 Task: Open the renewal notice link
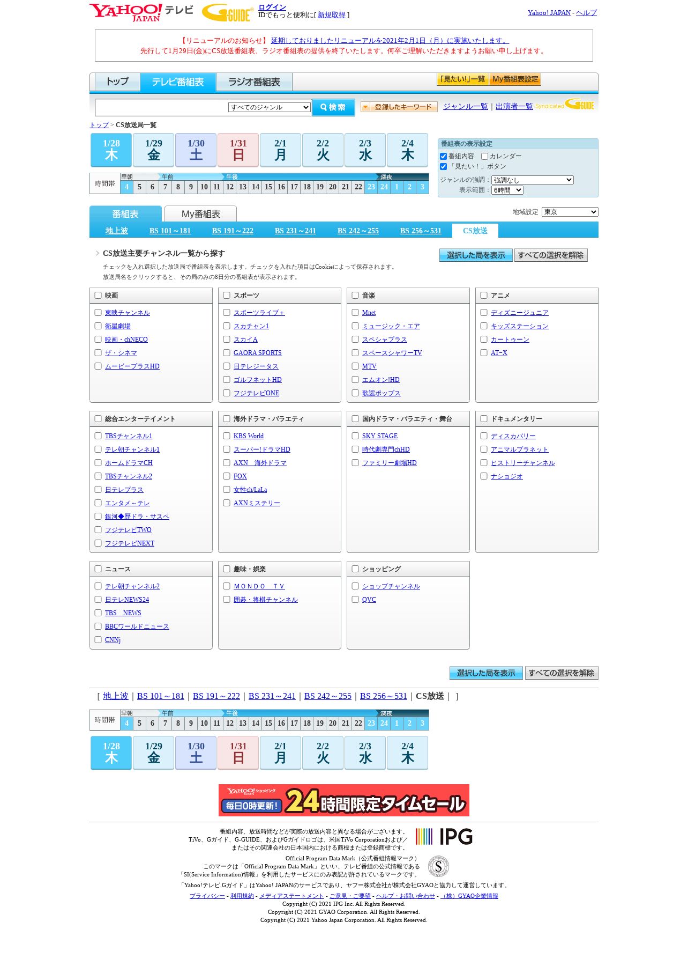(x=390, y=41)
